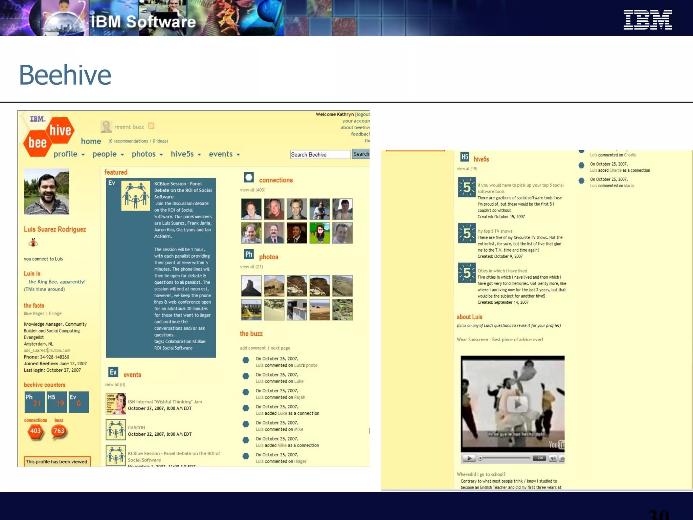Click the recent buzz RSS feed icon

(x=151, y=126)
